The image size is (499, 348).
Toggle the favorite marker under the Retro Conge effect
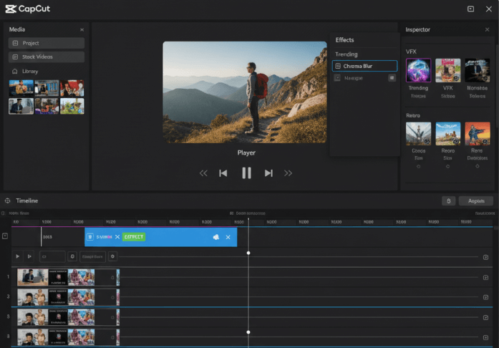click(418, 166)
